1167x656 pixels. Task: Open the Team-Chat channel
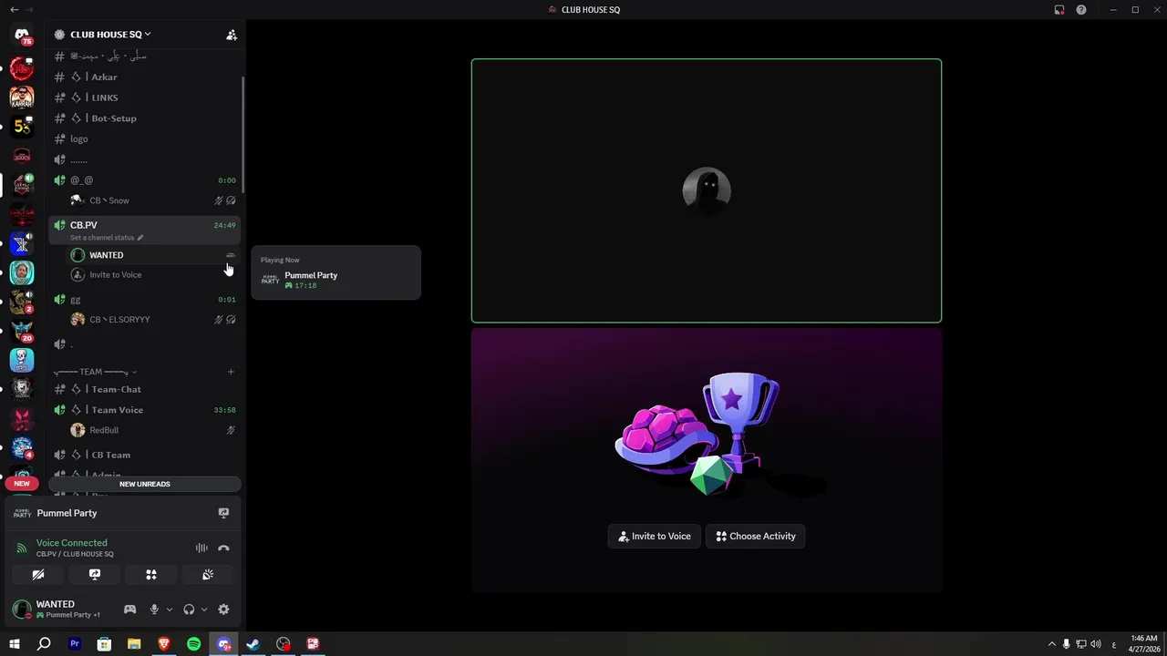(146, 389)
